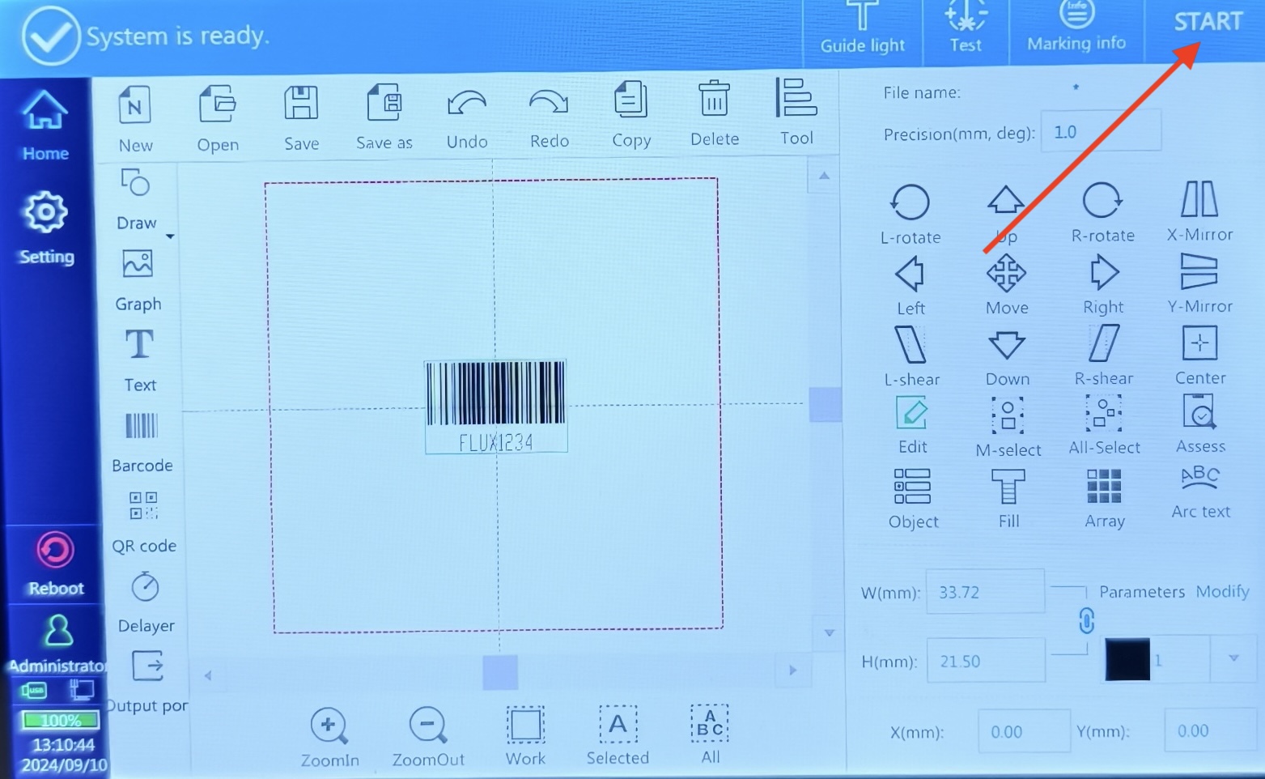Save the current file
This screenshot has width=1265, height=779.
(x=301, y=119)
